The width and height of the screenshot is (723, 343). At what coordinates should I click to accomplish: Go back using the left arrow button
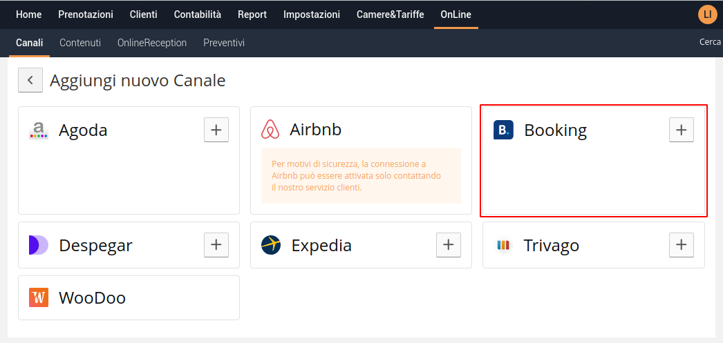(30, 80)
